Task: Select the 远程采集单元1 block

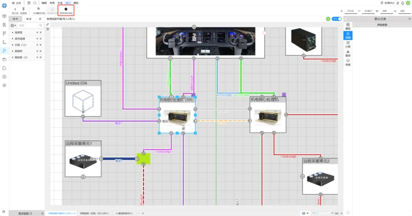Action: 83,159
